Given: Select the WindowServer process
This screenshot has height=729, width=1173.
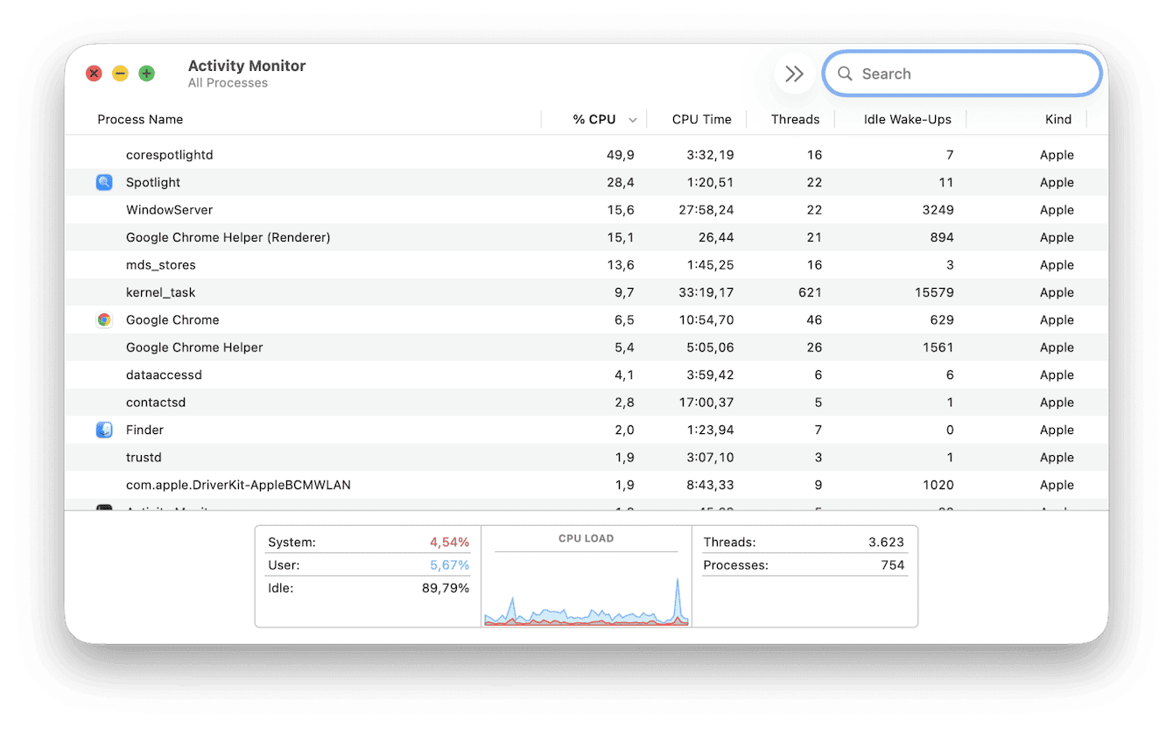Looking at the screenshot, I should (x=170, y=210).
